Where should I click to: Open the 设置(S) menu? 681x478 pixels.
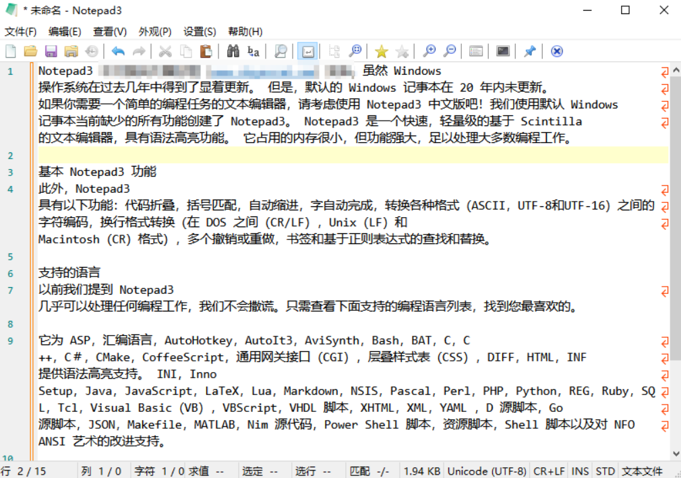[x=200, y=32]
